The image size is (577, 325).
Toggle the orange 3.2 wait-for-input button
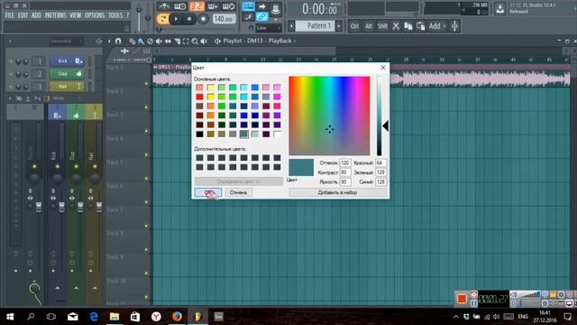coord(197,6)
